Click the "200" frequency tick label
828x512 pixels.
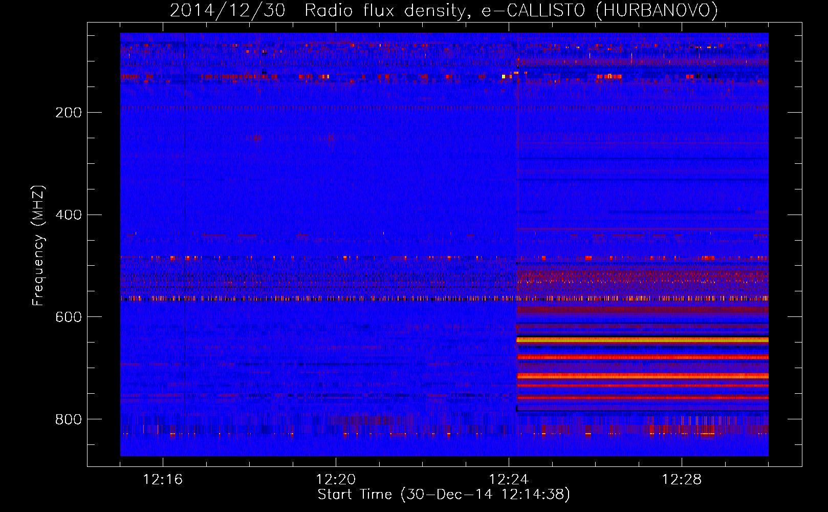coord(69,113)
